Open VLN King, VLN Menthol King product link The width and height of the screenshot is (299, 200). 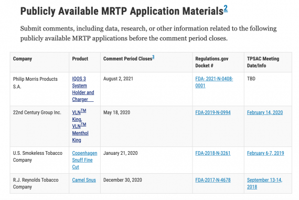pyautogui.click(x=80, y=126)
